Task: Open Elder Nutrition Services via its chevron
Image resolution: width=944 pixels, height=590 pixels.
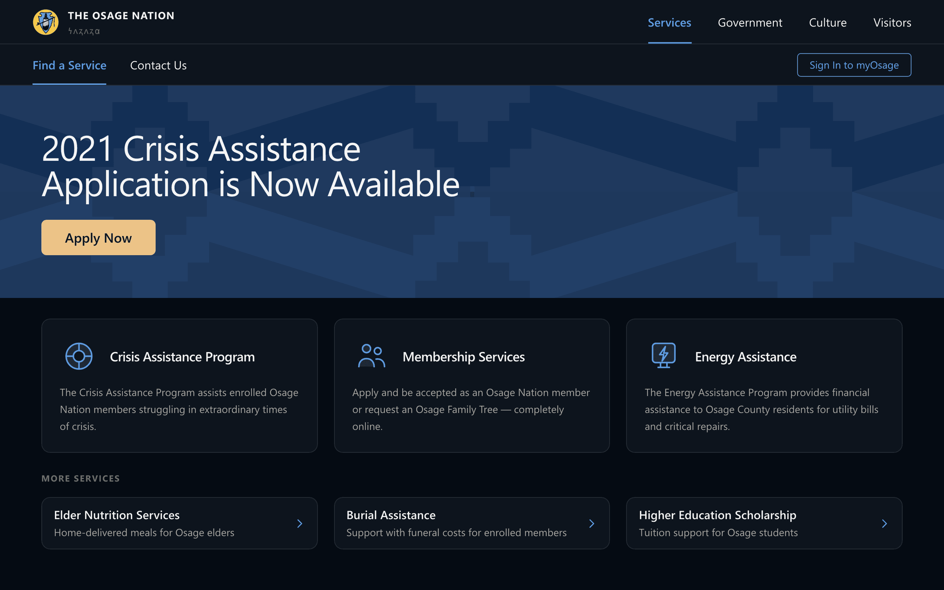Action: 299,523
